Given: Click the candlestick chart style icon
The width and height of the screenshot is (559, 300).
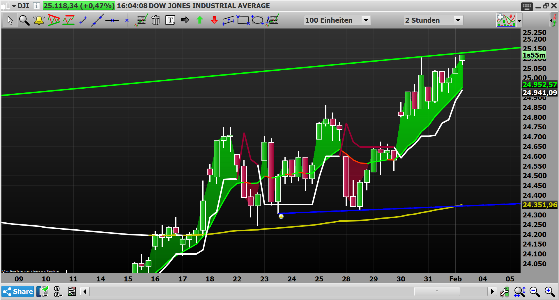Looking at the screenshot, I should [x=6, y=6].
